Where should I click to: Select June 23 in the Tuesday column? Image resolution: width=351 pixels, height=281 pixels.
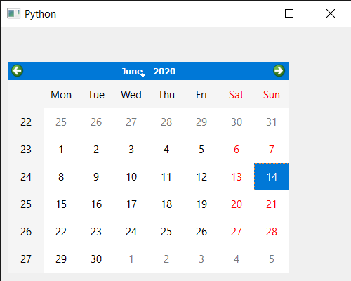click(96, 232)
